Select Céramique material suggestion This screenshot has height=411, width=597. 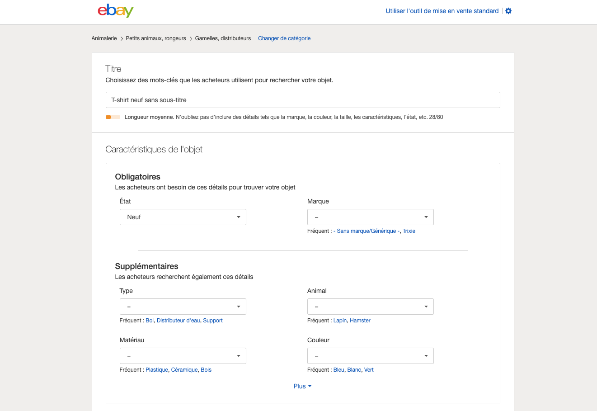[184, 370]
